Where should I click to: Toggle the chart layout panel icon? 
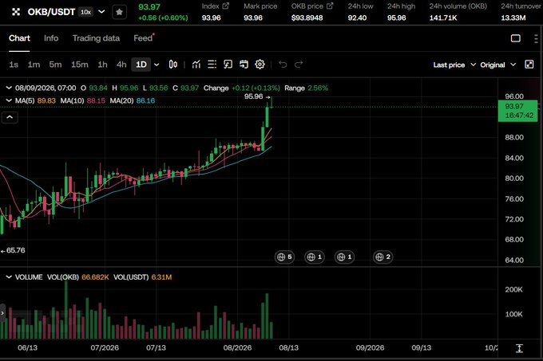[515, 38]
